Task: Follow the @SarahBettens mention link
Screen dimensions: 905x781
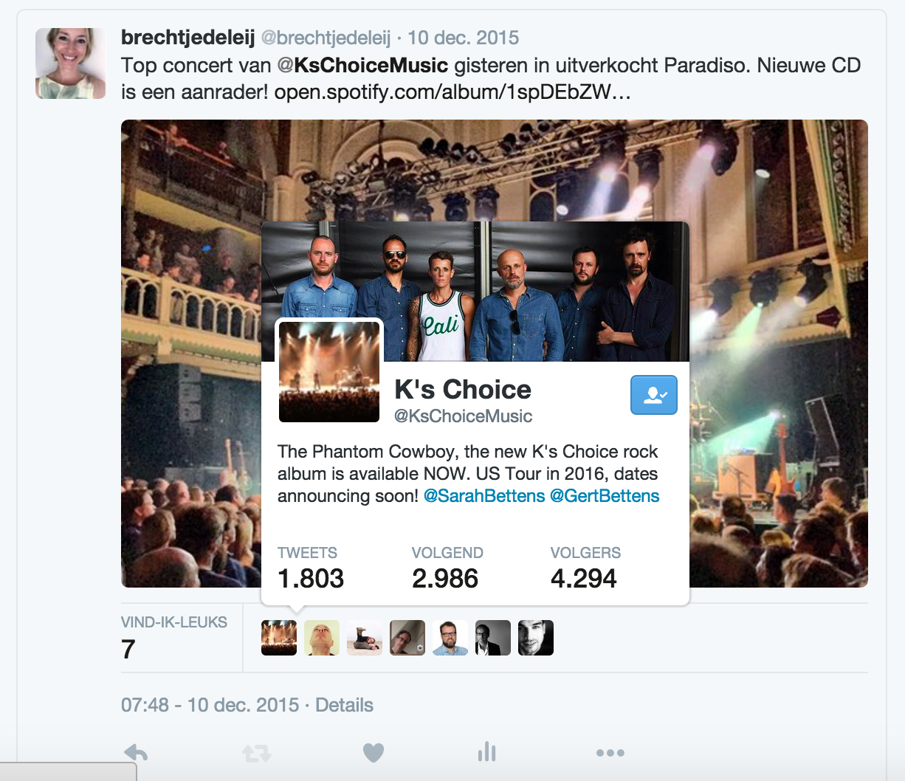Action: [x=484, y=496]
